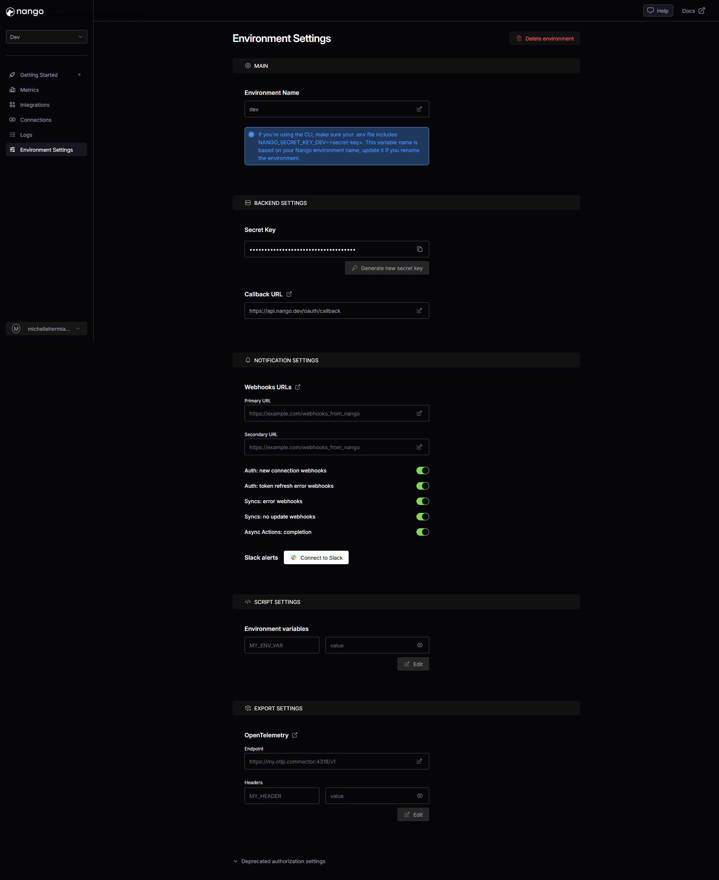Open the Dev environment dropdown
Viewport: 719px width, 880px height.
[x=46, y=37]
